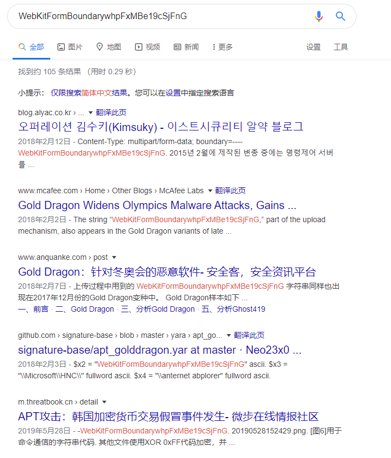Expand dropdown arrow next to github.com breadcrumb
Image resolution: width=391 pixels, height=458 pixels.
tap(228, 335)
